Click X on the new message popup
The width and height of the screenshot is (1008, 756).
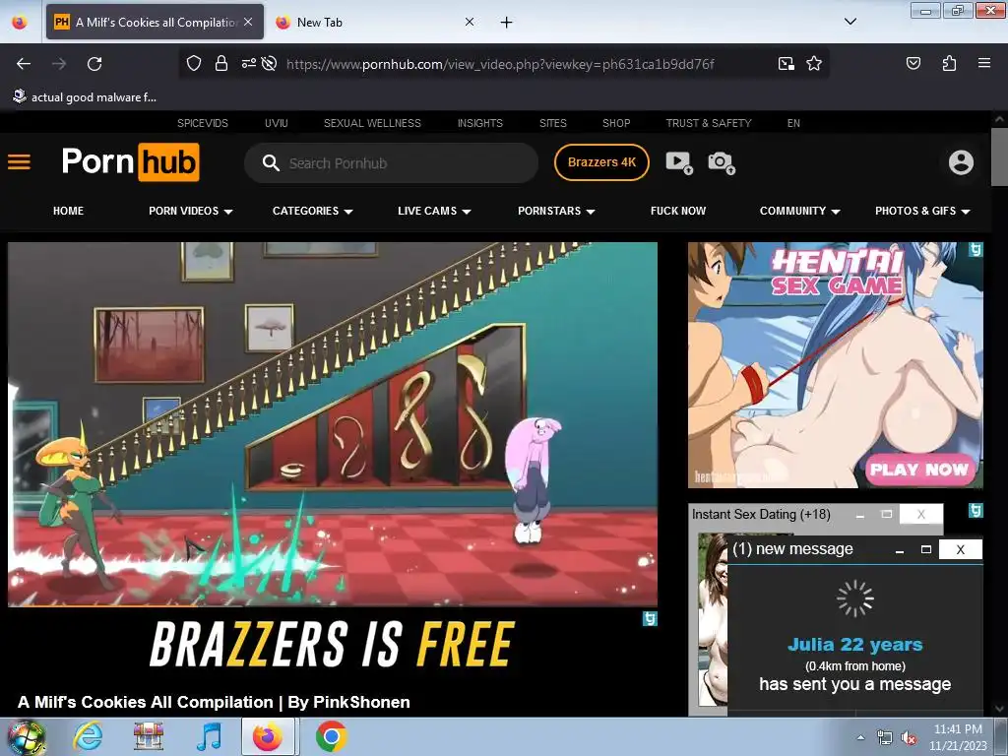pos(960,549)
